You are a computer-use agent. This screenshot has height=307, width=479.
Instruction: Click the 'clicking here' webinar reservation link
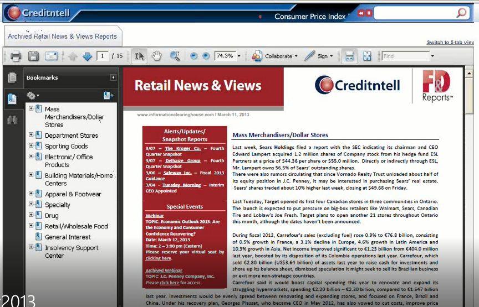point(158,258)
